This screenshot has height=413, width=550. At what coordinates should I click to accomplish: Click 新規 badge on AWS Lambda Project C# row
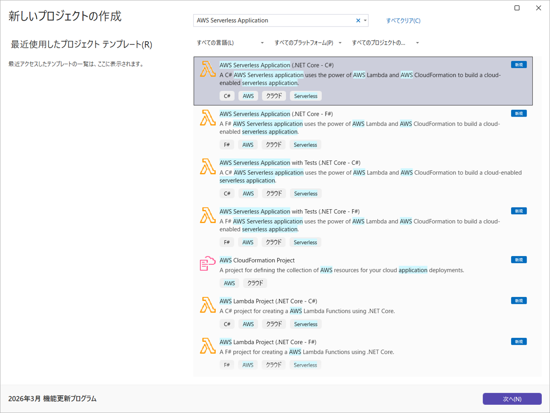[x=519, y=301]
